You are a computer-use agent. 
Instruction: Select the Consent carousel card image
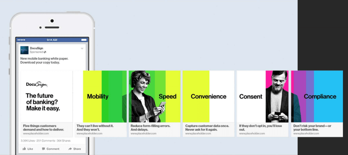262,96
